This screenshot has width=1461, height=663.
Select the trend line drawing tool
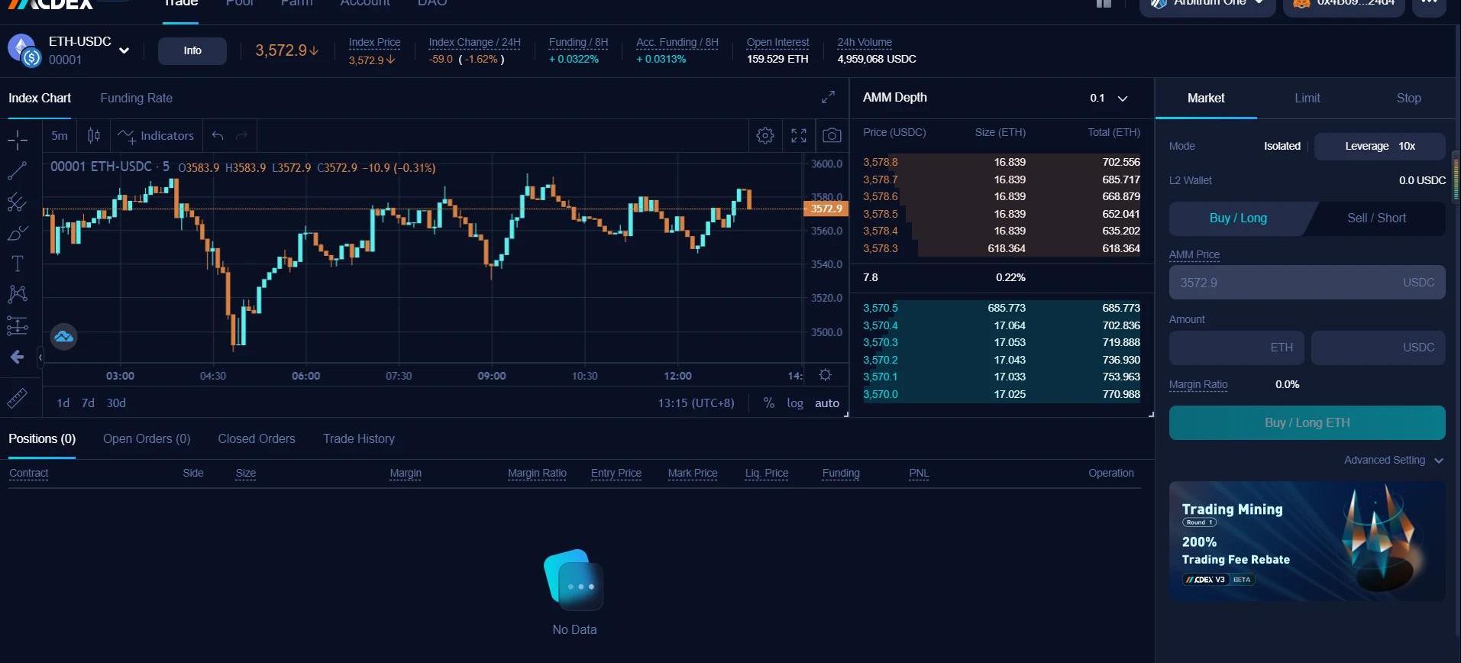[x=17, y=170]
